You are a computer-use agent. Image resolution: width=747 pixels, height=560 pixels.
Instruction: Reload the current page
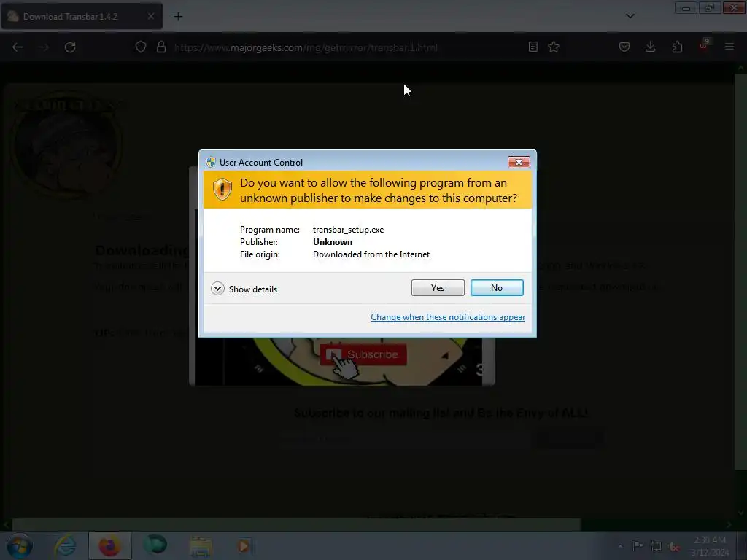70,47
